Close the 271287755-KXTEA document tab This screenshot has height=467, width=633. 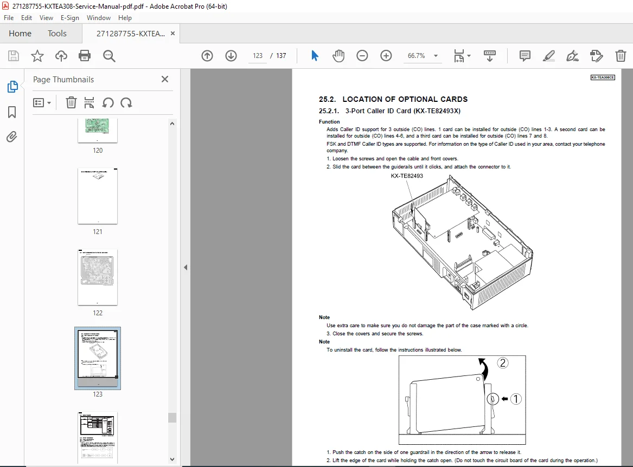173,34
